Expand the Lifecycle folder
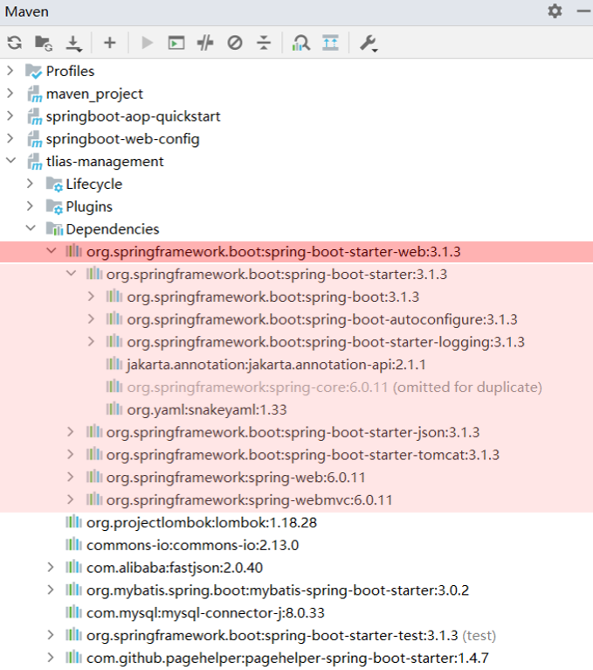This screenshot has height=670, width=593. 30,184
